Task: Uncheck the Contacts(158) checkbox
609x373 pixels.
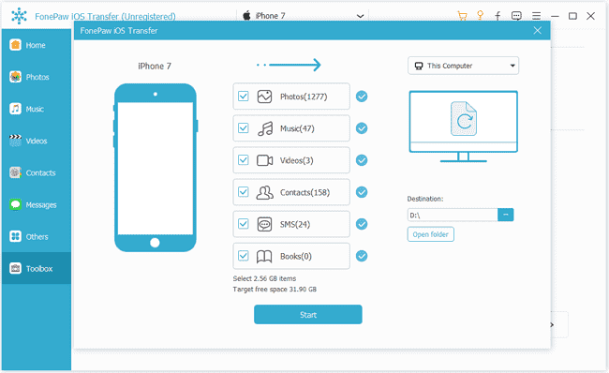Action: tap(244, 191)
